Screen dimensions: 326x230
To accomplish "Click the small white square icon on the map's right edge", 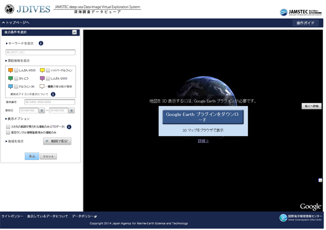I will click(x=320, y=180).
